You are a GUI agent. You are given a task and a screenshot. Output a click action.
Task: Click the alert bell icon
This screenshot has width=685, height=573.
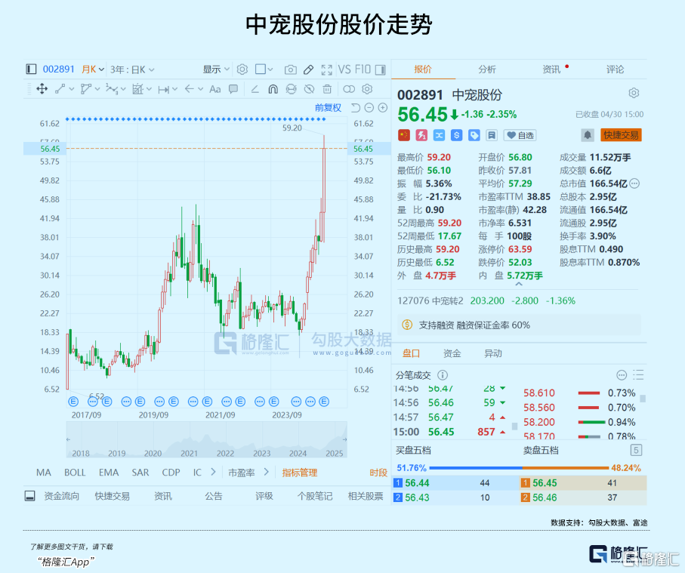(x=588, y=135)
